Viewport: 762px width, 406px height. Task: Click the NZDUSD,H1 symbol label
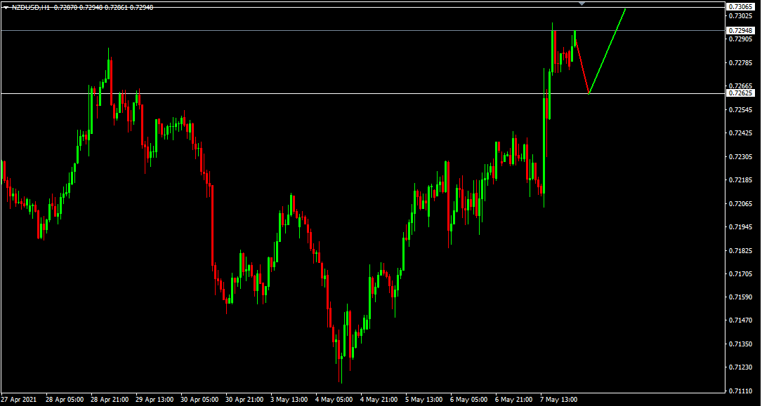[x=31, y=8]
